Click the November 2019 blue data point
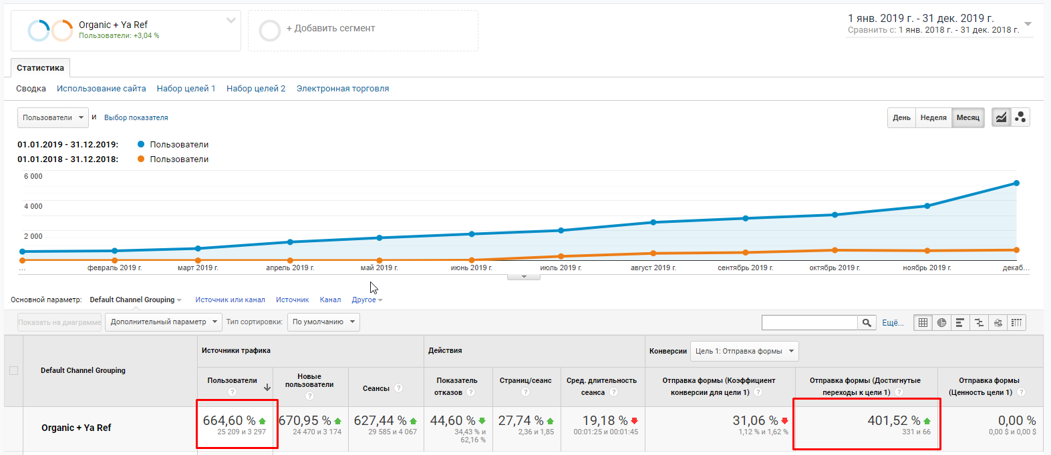1051x455 pixels. click(x=927, y=206)
